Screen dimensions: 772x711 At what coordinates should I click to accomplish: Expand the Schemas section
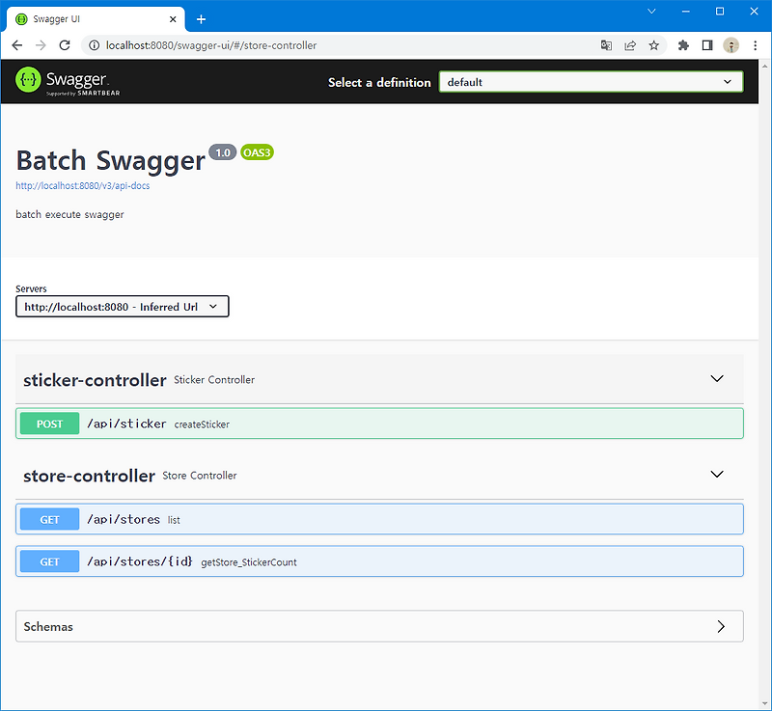721,626
